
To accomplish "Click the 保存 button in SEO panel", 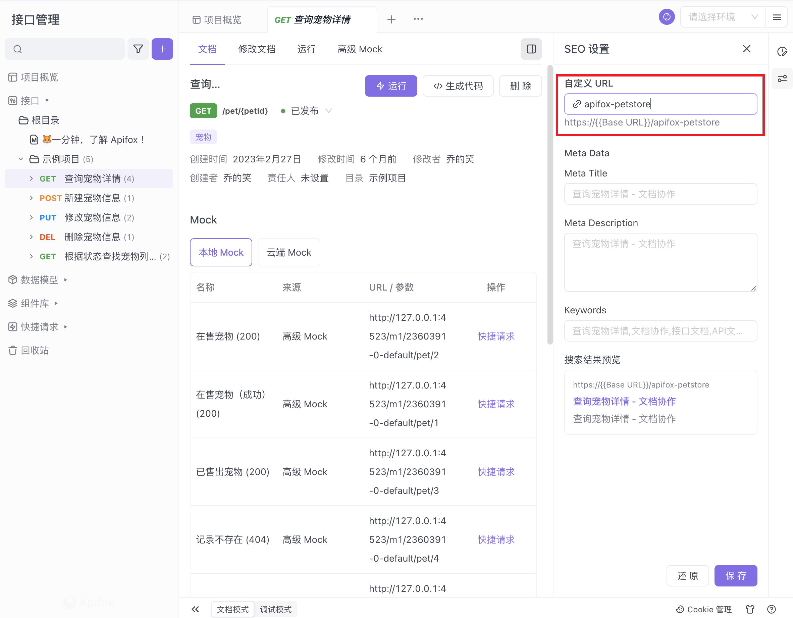I will (x=735, y=575).
